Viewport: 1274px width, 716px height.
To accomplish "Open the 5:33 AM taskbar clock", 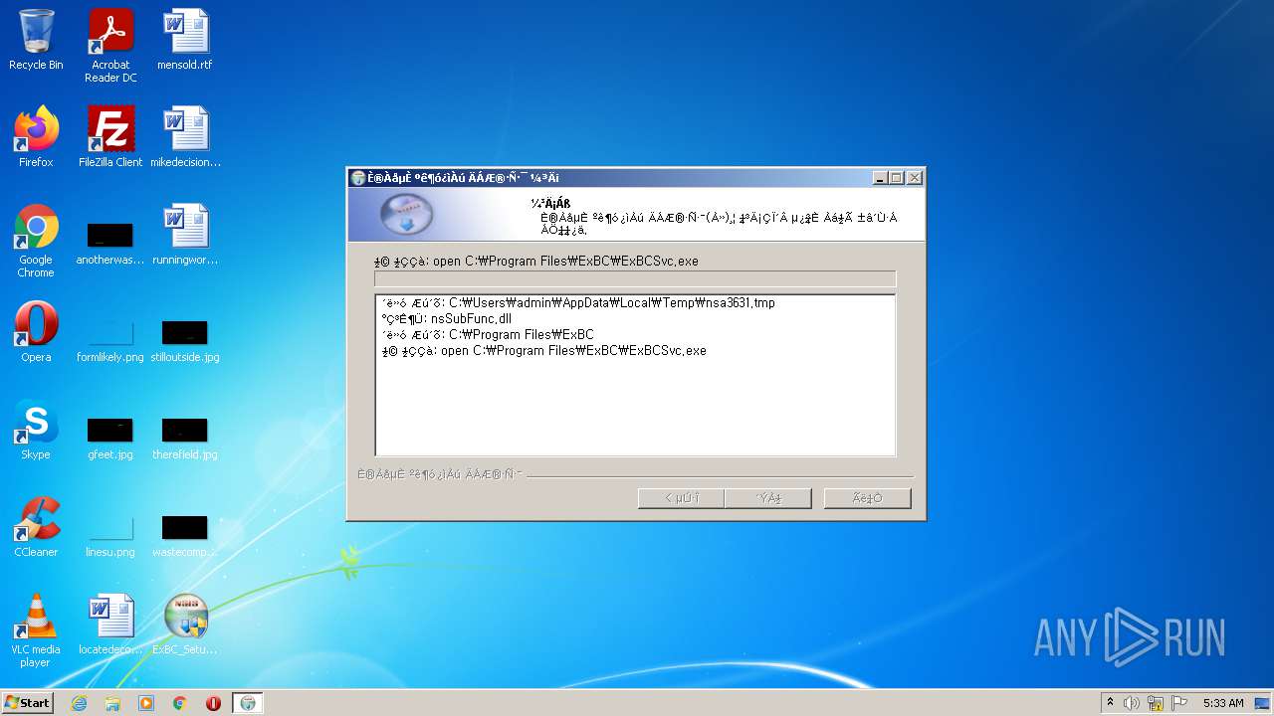I will coord(1223,703).
